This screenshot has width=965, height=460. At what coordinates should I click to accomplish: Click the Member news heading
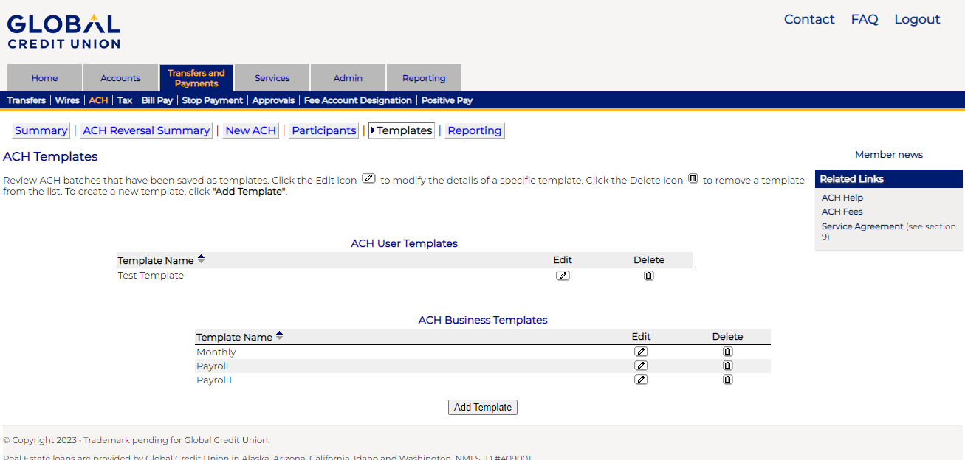coord(889,155)
